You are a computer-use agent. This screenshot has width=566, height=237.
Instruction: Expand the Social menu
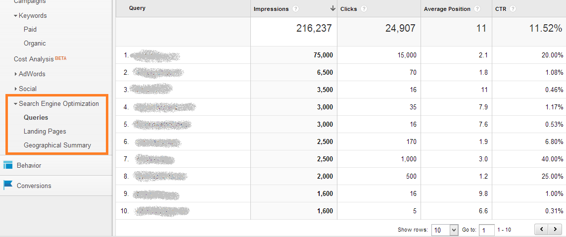(x=16, y=89)
